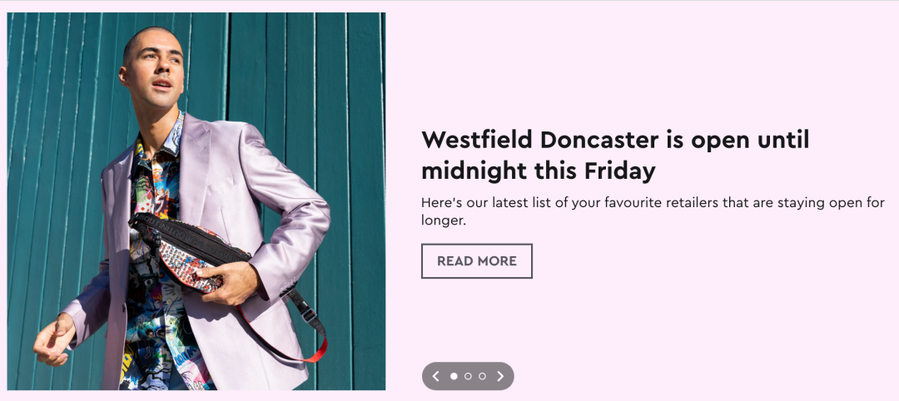Click the 'midnight this Friday' headline line
This screenshot has height=401, width=899.
tap(538, 171)
